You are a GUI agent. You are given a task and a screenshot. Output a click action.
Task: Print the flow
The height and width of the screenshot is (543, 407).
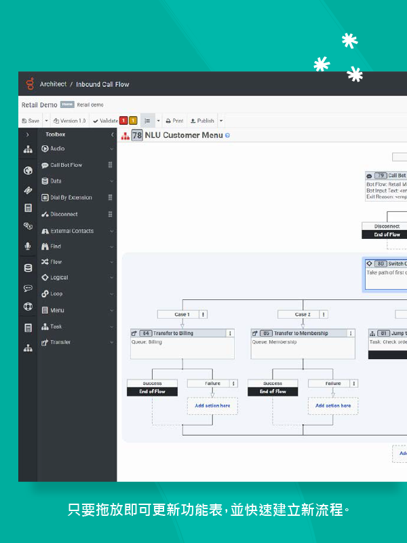[x=174, y=121]
